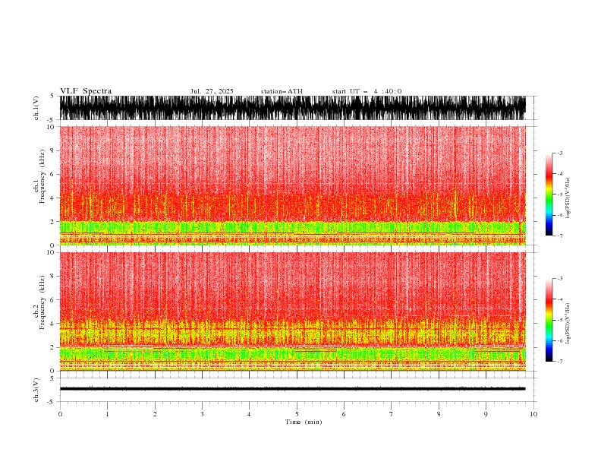Click the "2" minute tick label
601x465 pixels.
tap(155, 414)
